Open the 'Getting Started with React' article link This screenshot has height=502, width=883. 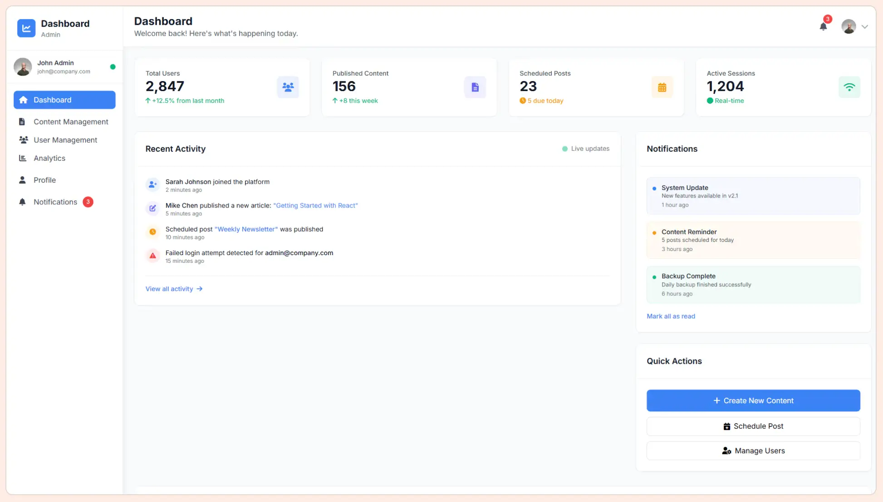click(x=316, y=205)
